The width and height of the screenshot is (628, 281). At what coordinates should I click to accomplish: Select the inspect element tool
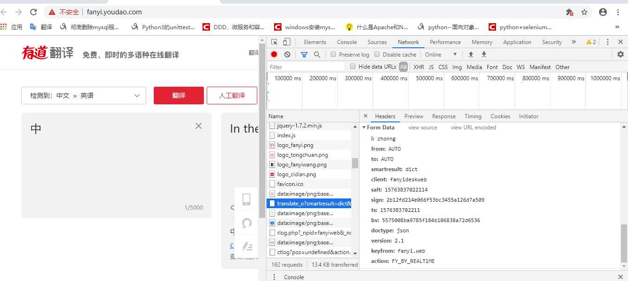274,42
